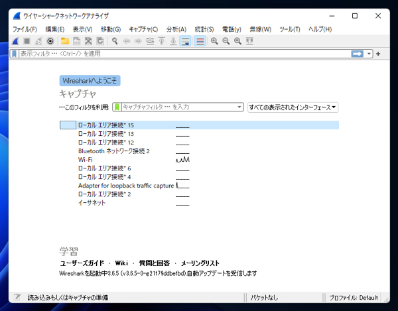The height and width of the screenshot is (311, 398).
Task: Select ローカル エリア接続* 4 interface
Action: coord(199,177)
